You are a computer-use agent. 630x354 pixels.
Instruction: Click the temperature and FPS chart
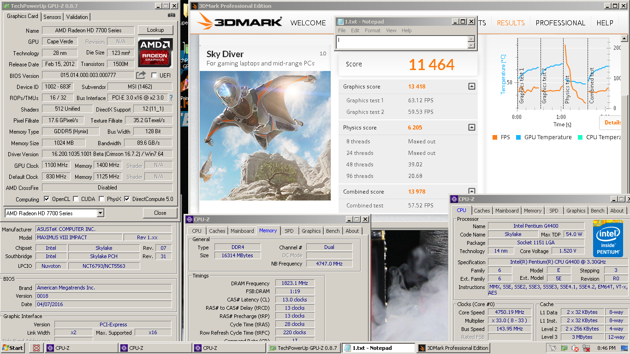coord(563,74)
